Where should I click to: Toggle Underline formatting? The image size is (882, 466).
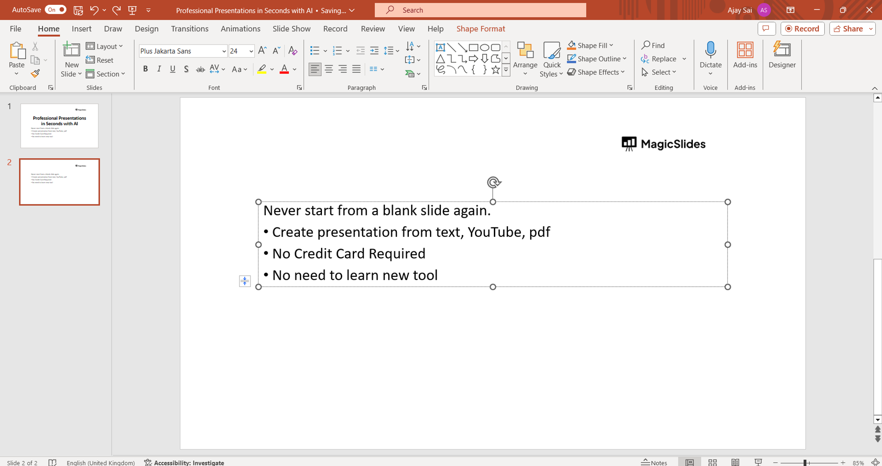click(172, 69)
